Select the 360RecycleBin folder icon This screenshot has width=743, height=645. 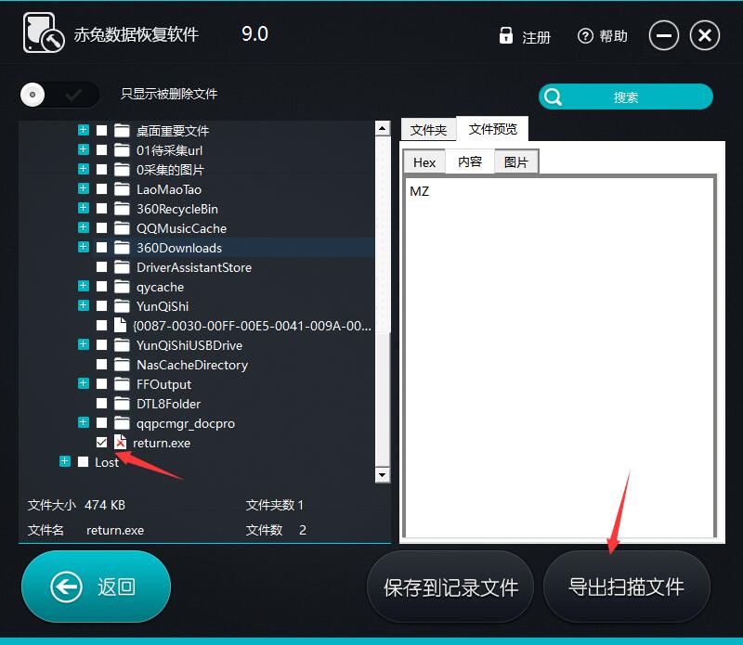122,209
